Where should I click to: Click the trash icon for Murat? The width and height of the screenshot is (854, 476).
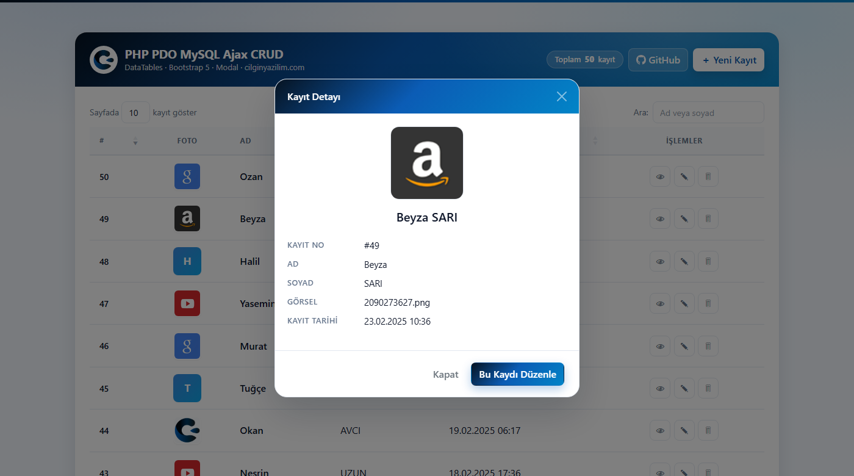[x=708, y=346]
